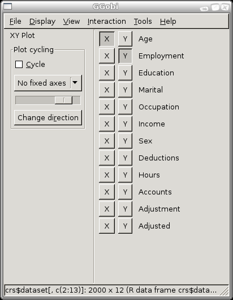Set Deductions as the X variable

107,158
